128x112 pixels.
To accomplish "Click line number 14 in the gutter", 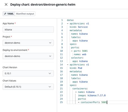I will [x=61, y=65].
